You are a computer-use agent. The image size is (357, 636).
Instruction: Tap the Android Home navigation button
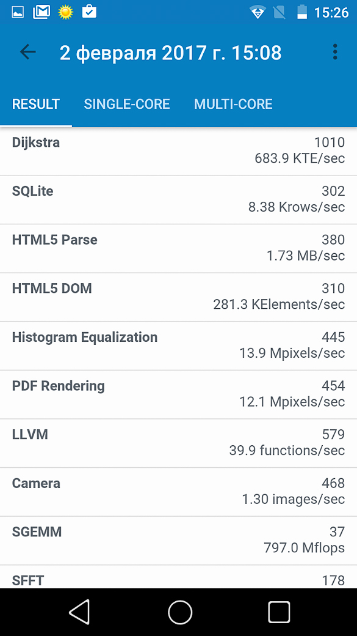coord(179,612)
